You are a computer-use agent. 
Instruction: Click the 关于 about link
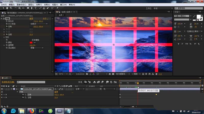point(45,18)
